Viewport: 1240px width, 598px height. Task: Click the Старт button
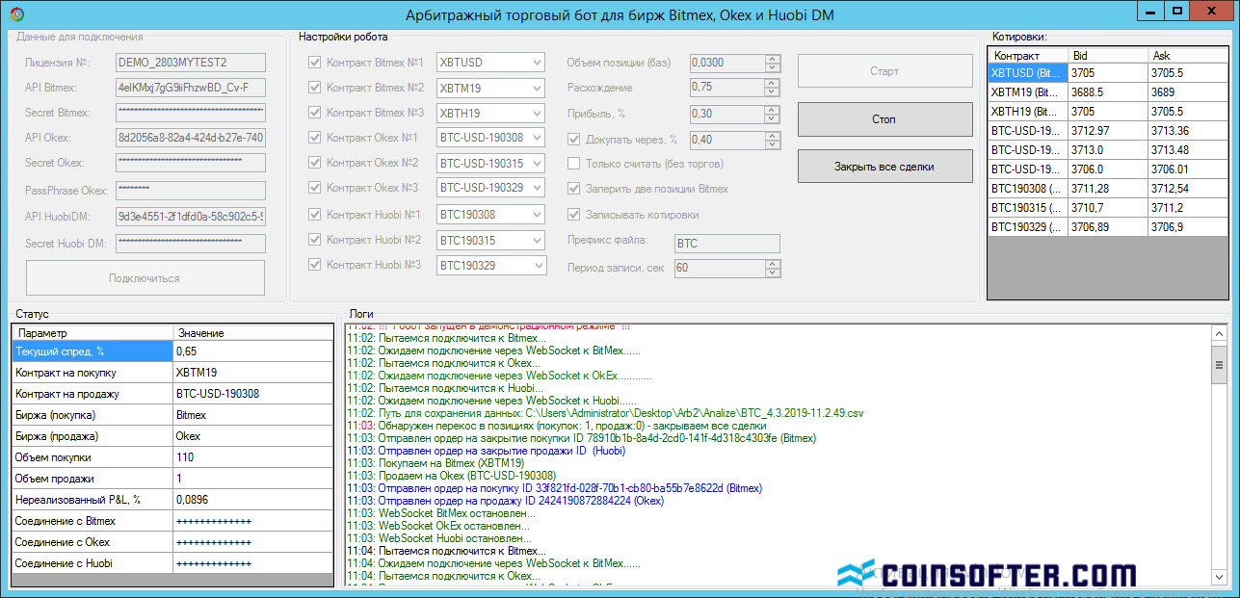point(884,71)
